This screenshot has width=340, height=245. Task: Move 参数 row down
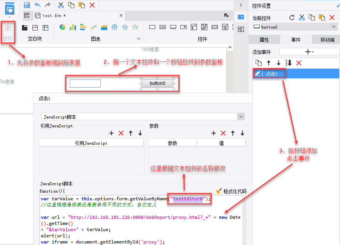pyautogui.click(x=242, y=133)
